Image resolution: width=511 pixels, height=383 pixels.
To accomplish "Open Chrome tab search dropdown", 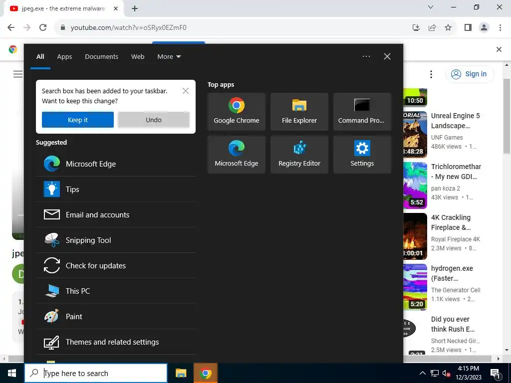I will (431, 7).
